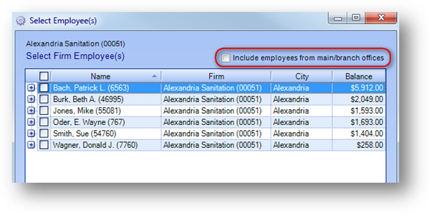Screen dimensions: 430x214
Task: Expand the Burk, Beth A. row
Action: (x=31, y=99)
